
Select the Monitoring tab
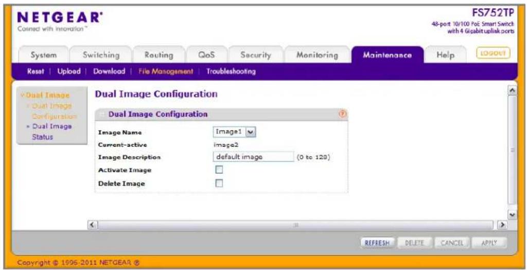coord(317,55)
